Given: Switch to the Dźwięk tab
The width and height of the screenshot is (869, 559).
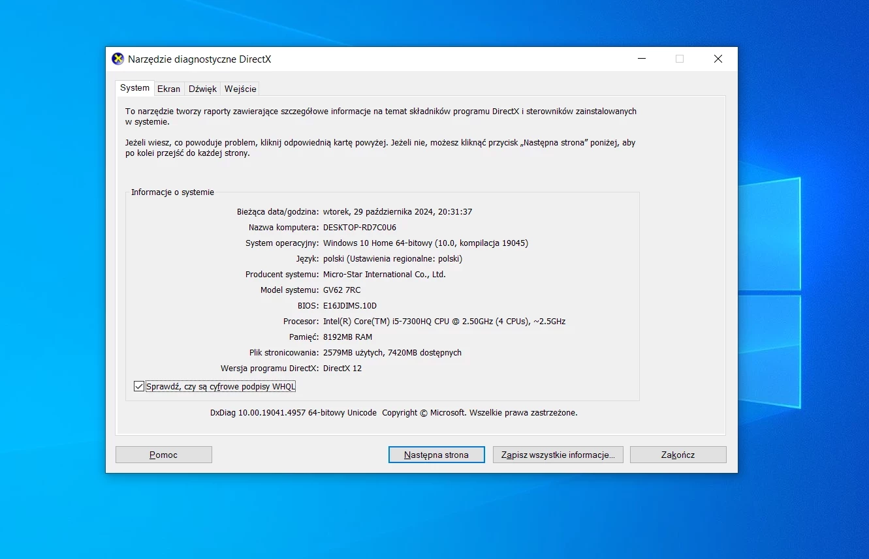Looking at the screenshot, I should [202, 89].
